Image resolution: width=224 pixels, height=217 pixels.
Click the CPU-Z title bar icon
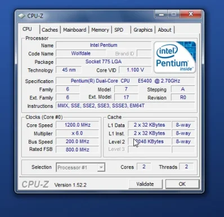click(x=22, y=16)
